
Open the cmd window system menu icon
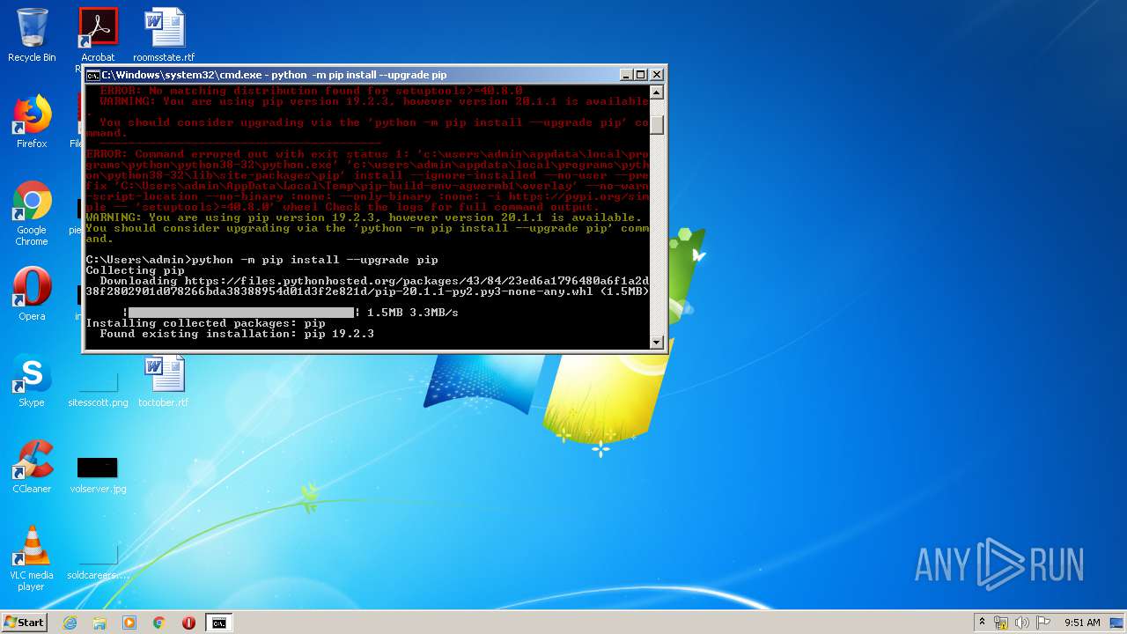click(92, 75)
